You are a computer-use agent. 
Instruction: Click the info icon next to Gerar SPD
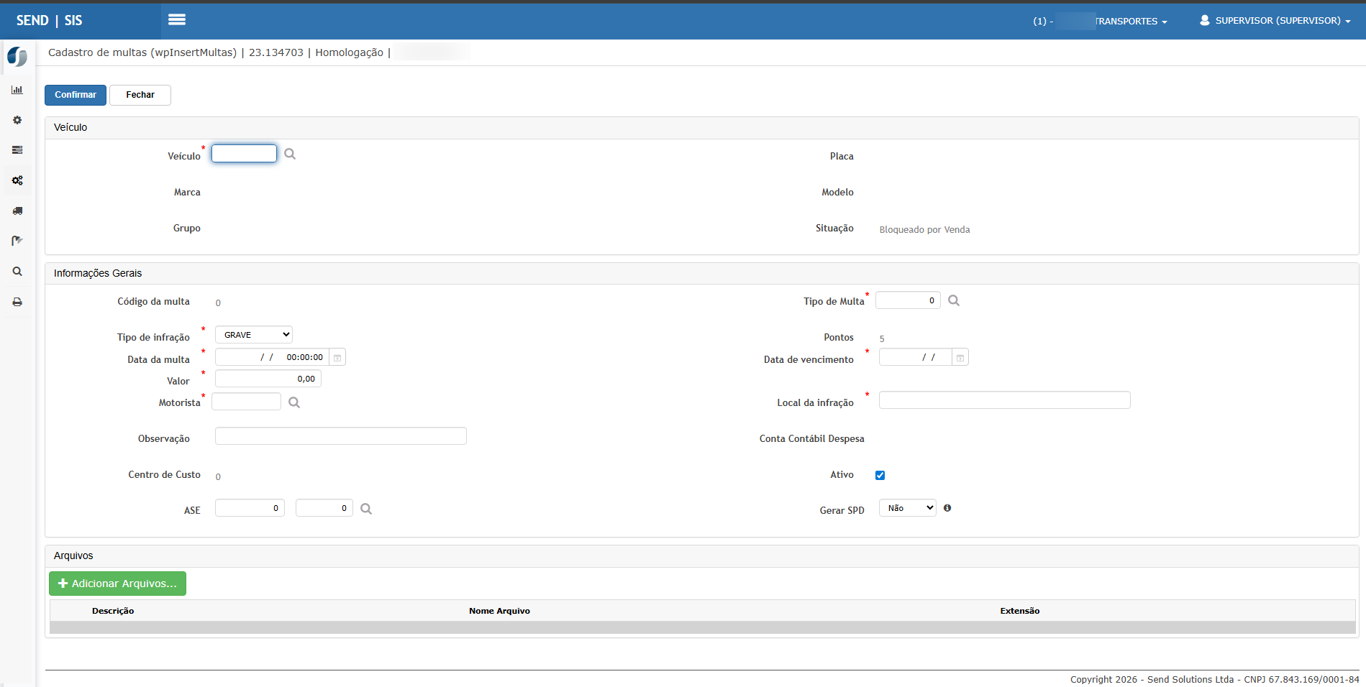pyautogui.click(x=947, y=508)
